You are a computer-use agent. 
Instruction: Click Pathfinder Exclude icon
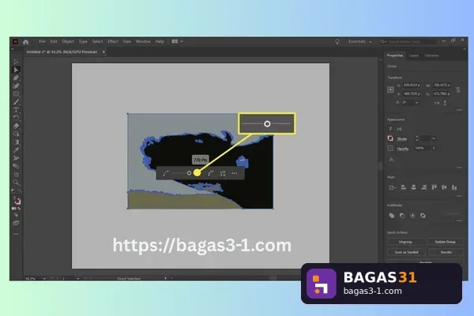coord(423,216)
